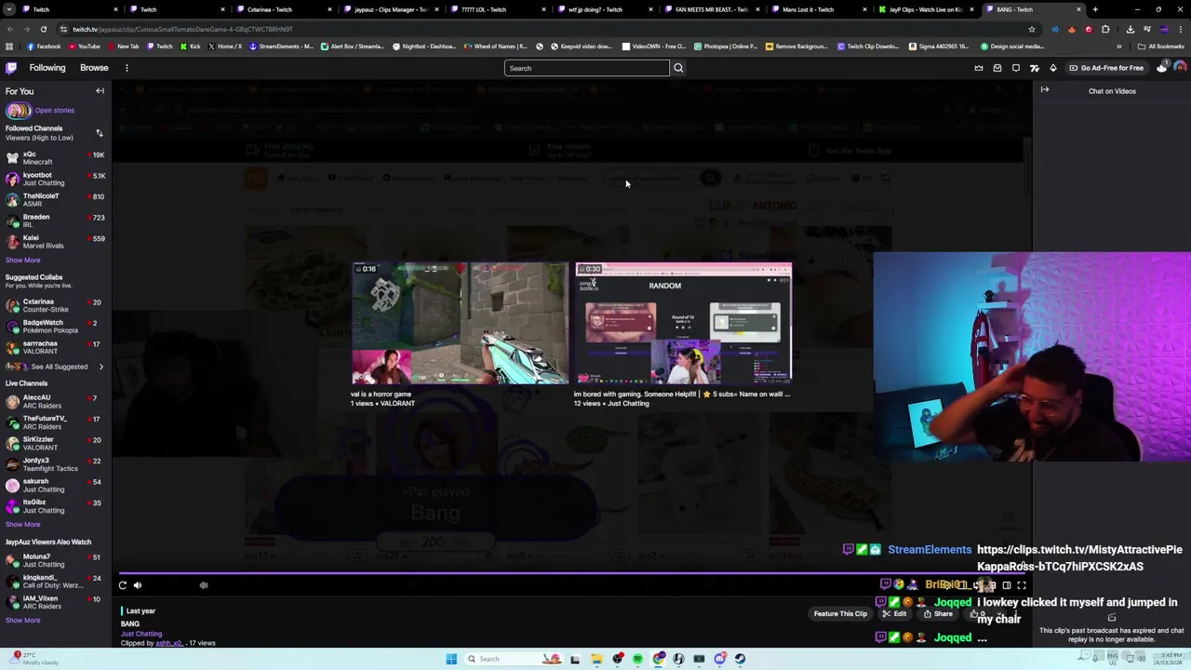Open xQc channel in sidebar
The image size is (1191, 670).
pos(55,158)
